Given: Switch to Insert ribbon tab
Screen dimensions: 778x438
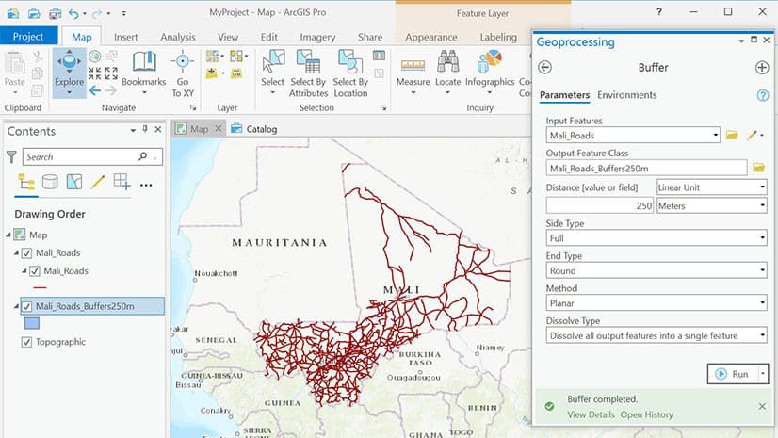Looking at the screenshot, I should pyautogui.click(x=125, y=37).
